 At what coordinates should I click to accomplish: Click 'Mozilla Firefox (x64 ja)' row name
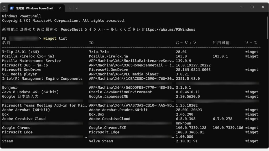point(28,56)
